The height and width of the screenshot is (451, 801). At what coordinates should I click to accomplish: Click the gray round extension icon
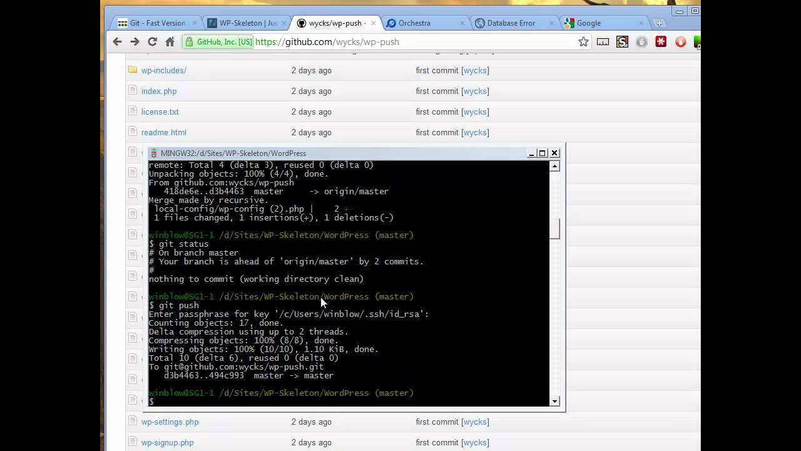click(641, 42)
